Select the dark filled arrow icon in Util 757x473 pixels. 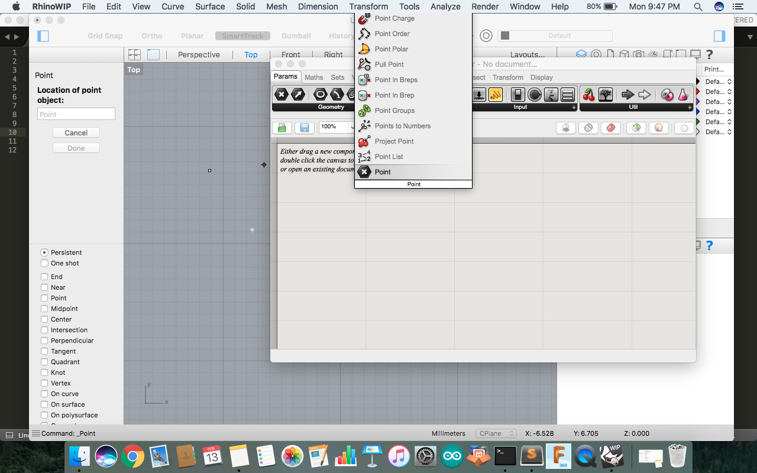coord(628,95)
